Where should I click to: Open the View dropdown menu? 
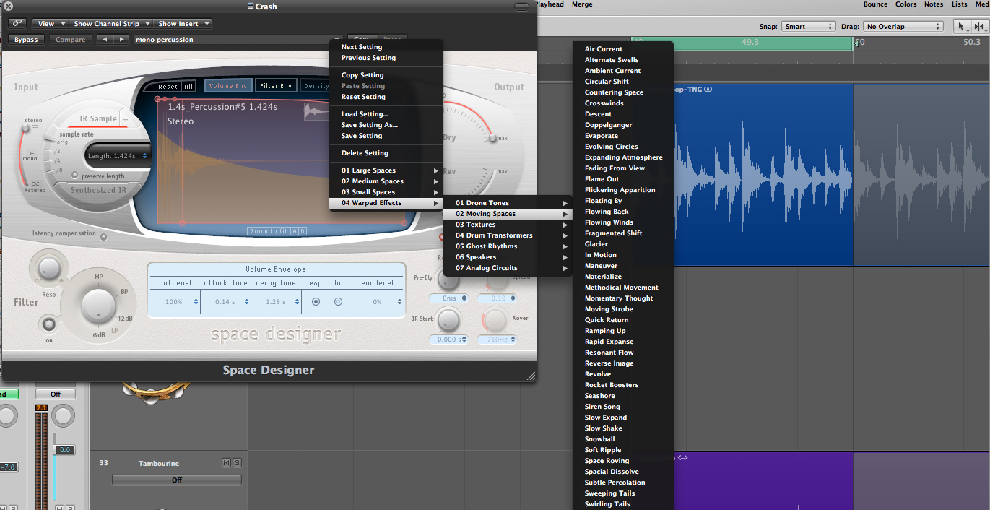click(51, 24)
